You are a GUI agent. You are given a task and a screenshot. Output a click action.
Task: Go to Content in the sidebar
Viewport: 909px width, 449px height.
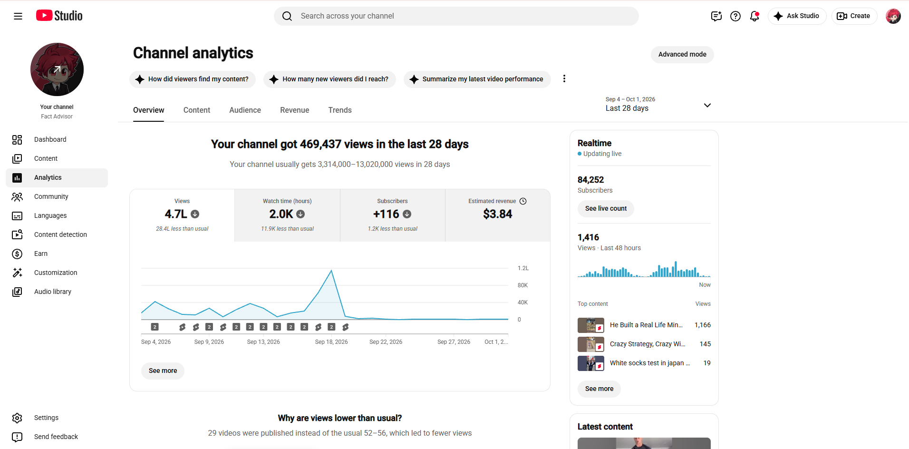click(57, 158)
